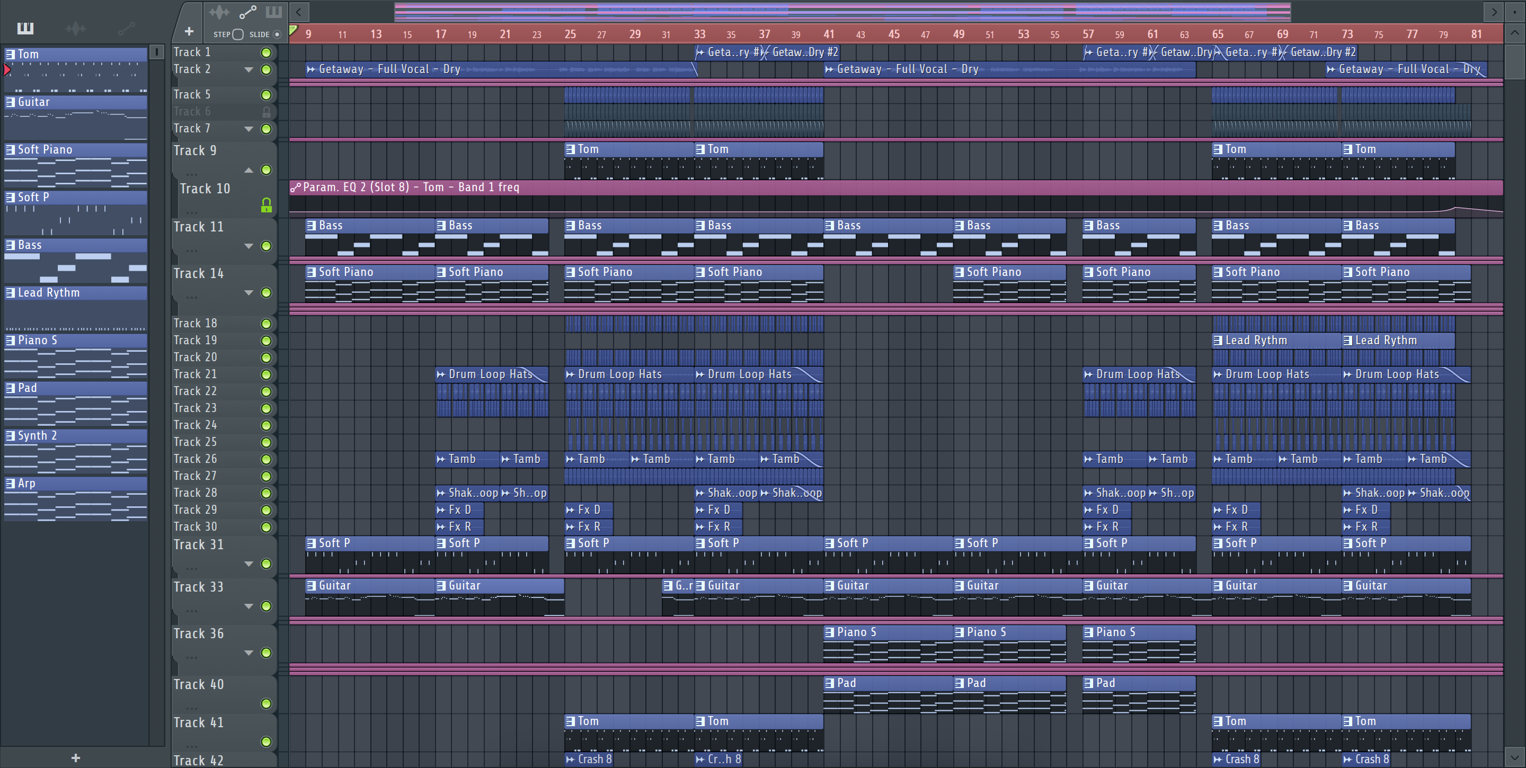Expand Track 2 group arrow

[x=249, y=70]
